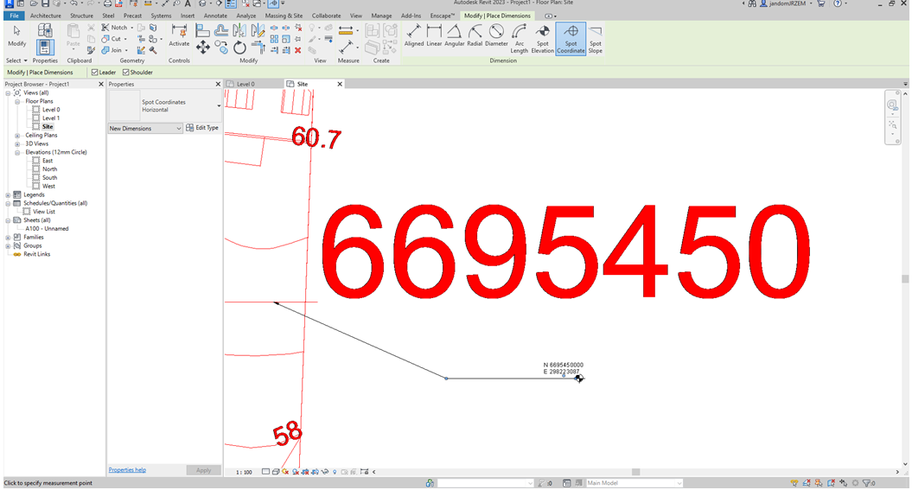Open the Collaborate ribbon tab
This screenshot has width=912, height=490.
point(326,16)
